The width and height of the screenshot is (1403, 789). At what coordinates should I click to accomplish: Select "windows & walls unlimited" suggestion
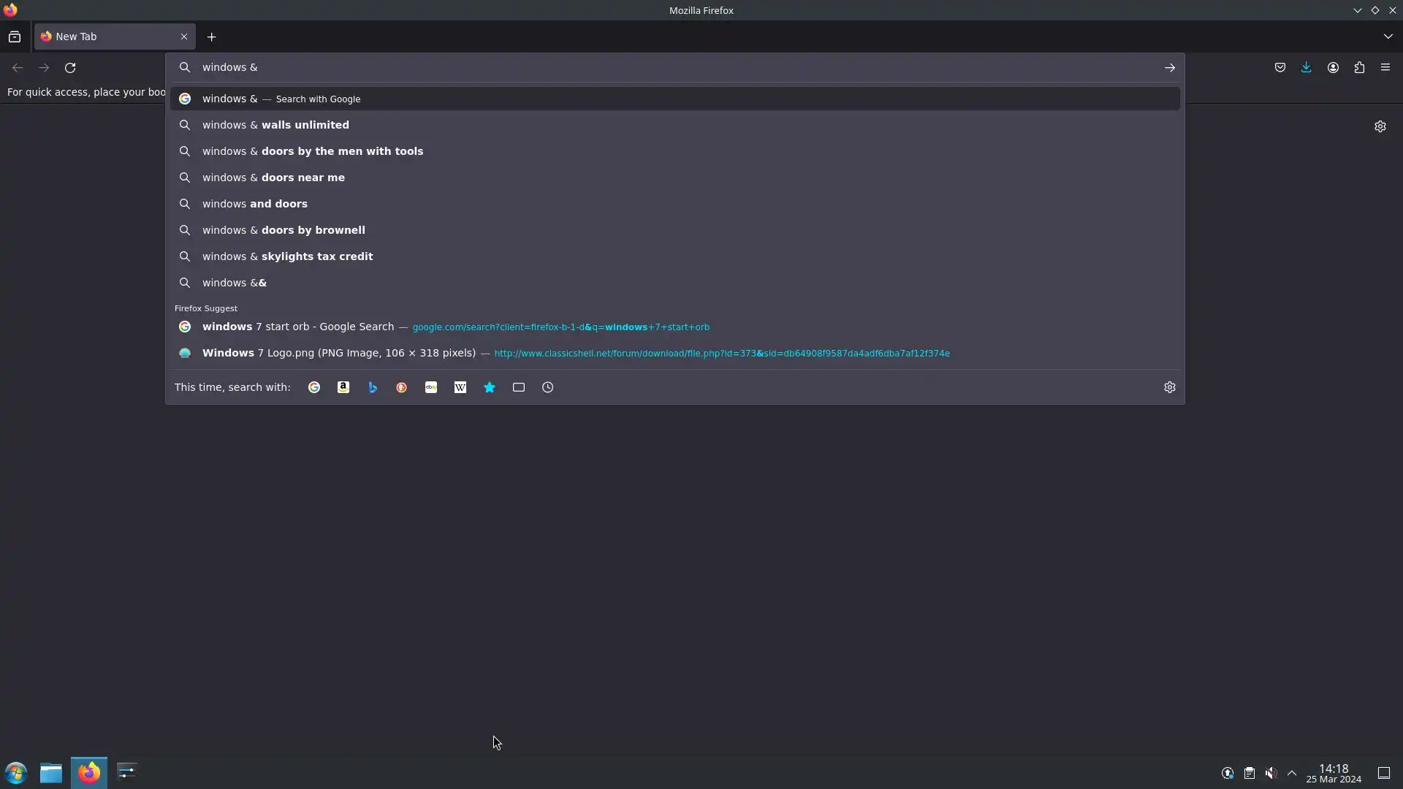point(275,125)
